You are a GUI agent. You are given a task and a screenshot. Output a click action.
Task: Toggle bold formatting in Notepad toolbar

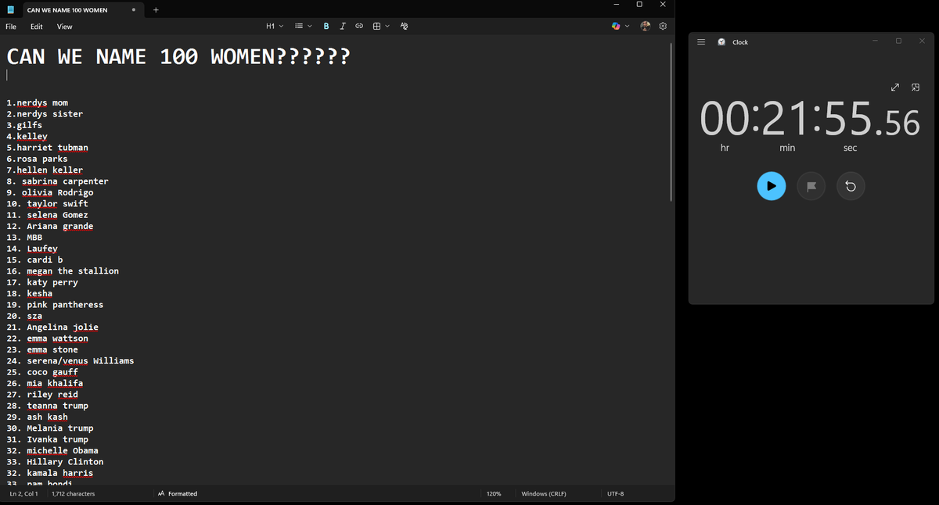coord(326,27)
